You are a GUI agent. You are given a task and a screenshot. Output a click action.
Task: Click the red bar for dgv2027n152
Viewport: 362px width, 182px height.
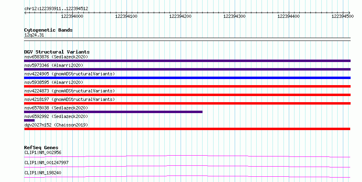click(187, 129)
